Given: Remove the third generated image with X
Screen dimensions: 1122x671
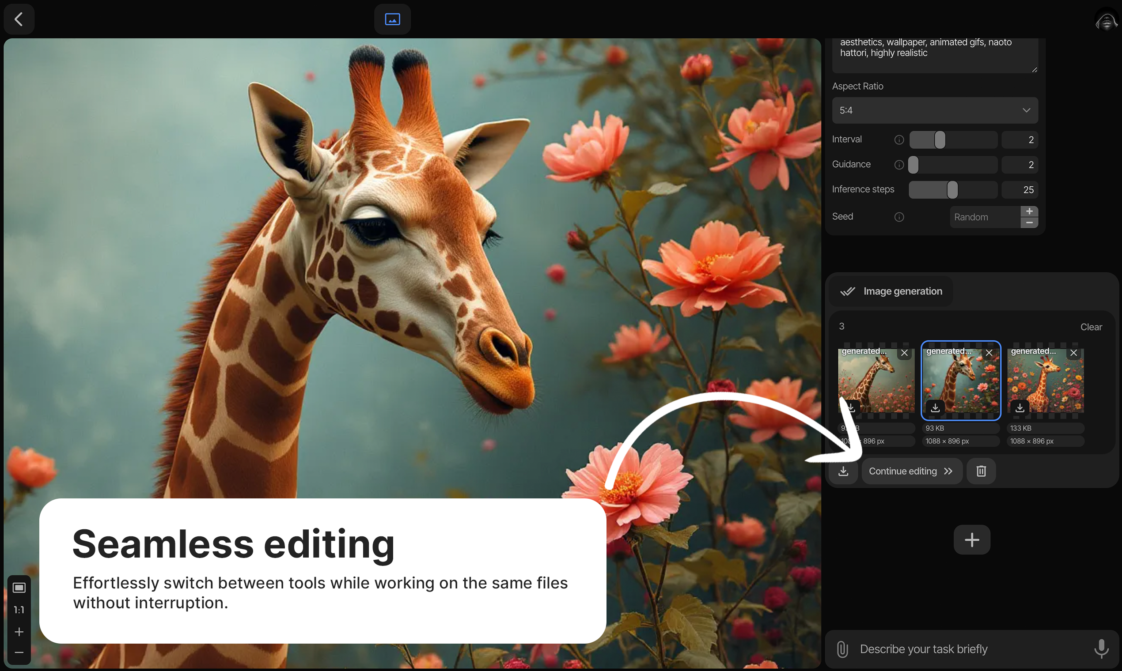Looking at the screenshot, I should (1073, 353).
